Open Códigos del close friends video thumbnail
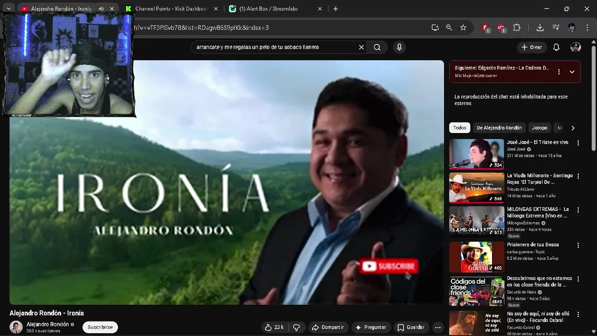Viewport: 597px width, 336px height. pyautogui.click(x=476, y=291)
